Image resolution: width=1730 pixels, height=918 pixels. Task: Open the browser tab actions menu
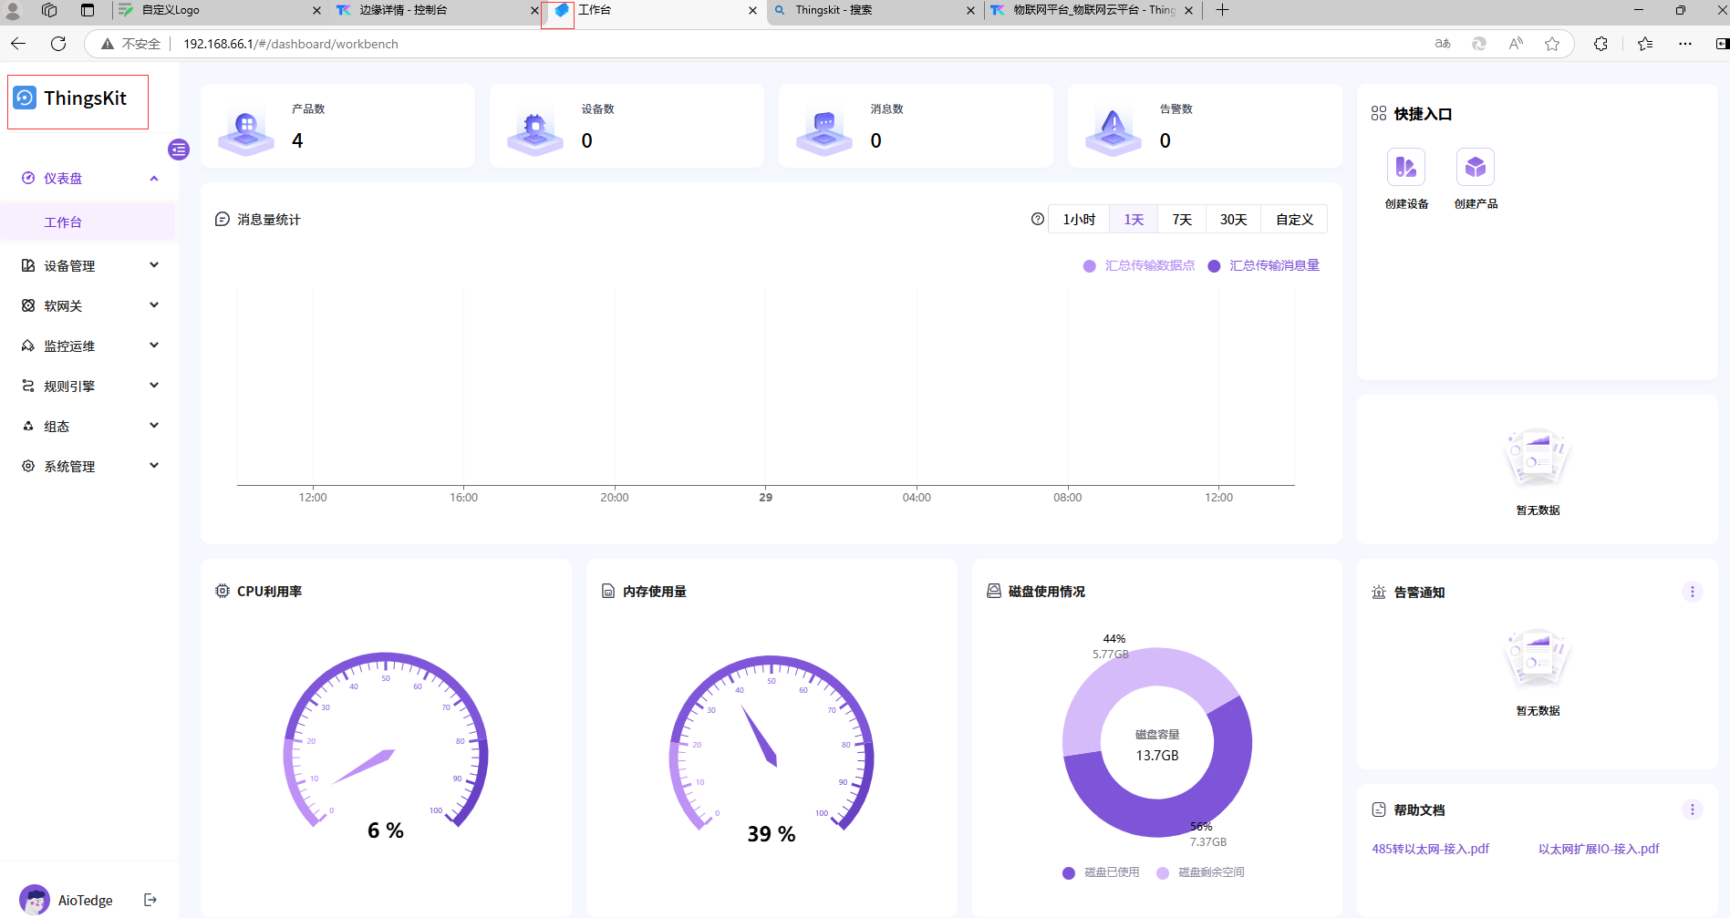[x=87, y=10]
